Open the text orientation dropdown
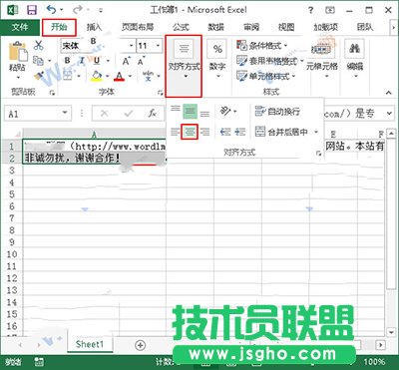 tap(228, 111)
